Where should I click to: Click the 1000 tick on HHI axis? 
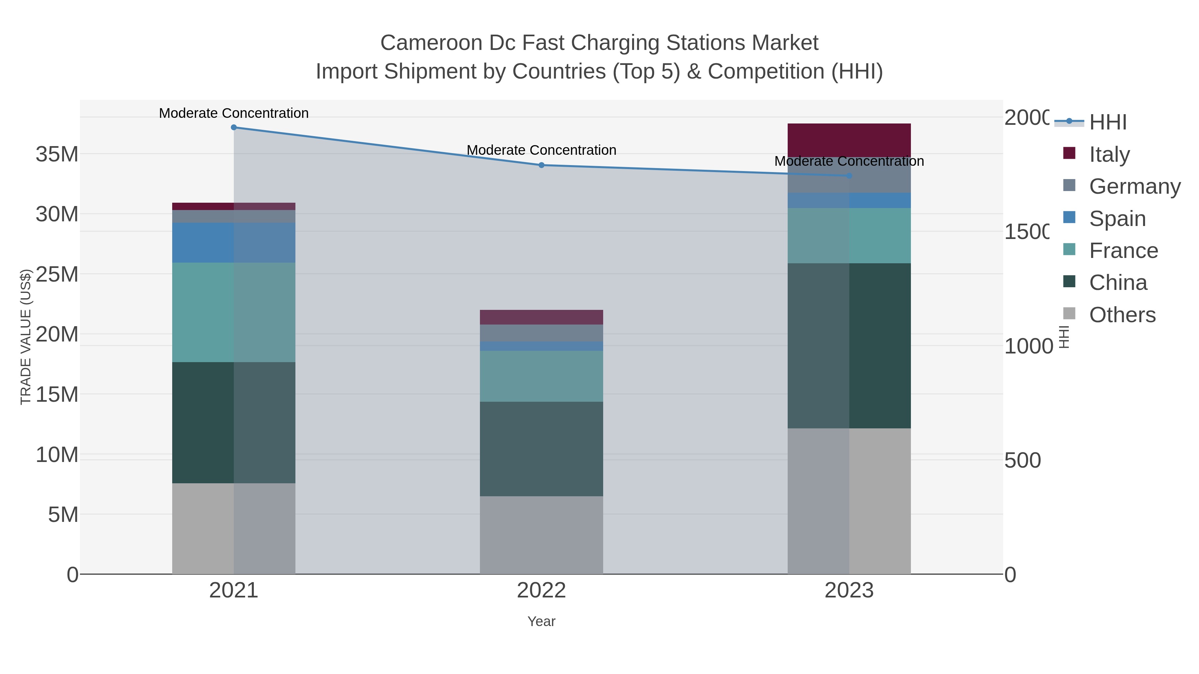1029,346
